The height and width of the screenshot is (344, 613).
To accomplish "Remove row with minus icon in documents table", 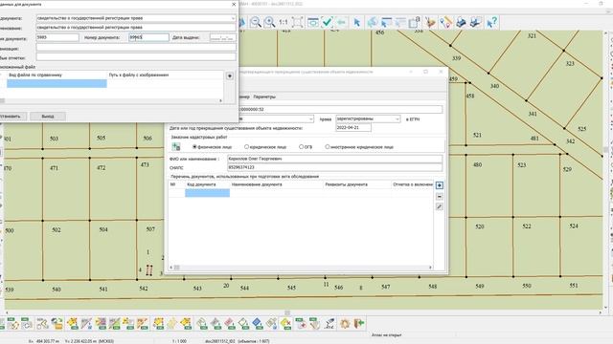I will click(x=440, y=196).
